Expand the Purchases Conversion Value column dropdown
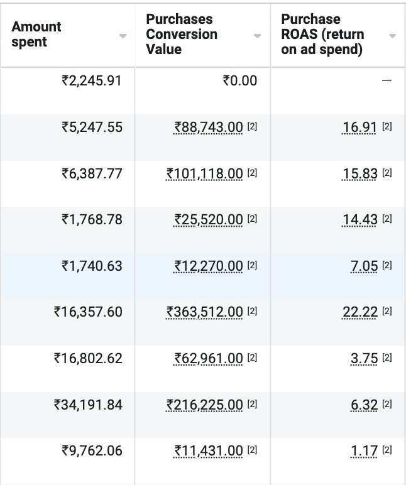 (x=258, y=36)
